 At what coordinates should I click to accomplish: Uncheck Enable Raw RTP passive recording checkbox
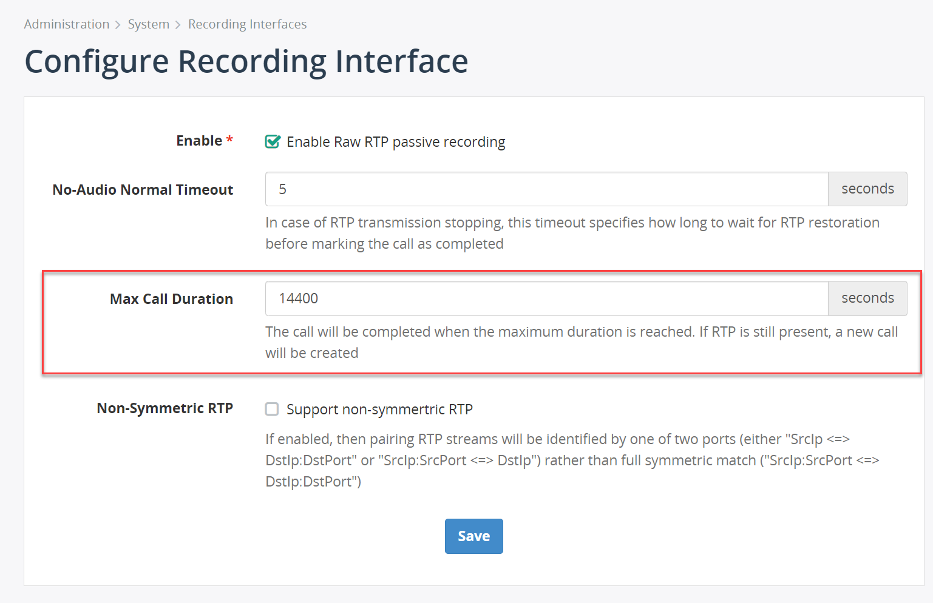(273, 141)
